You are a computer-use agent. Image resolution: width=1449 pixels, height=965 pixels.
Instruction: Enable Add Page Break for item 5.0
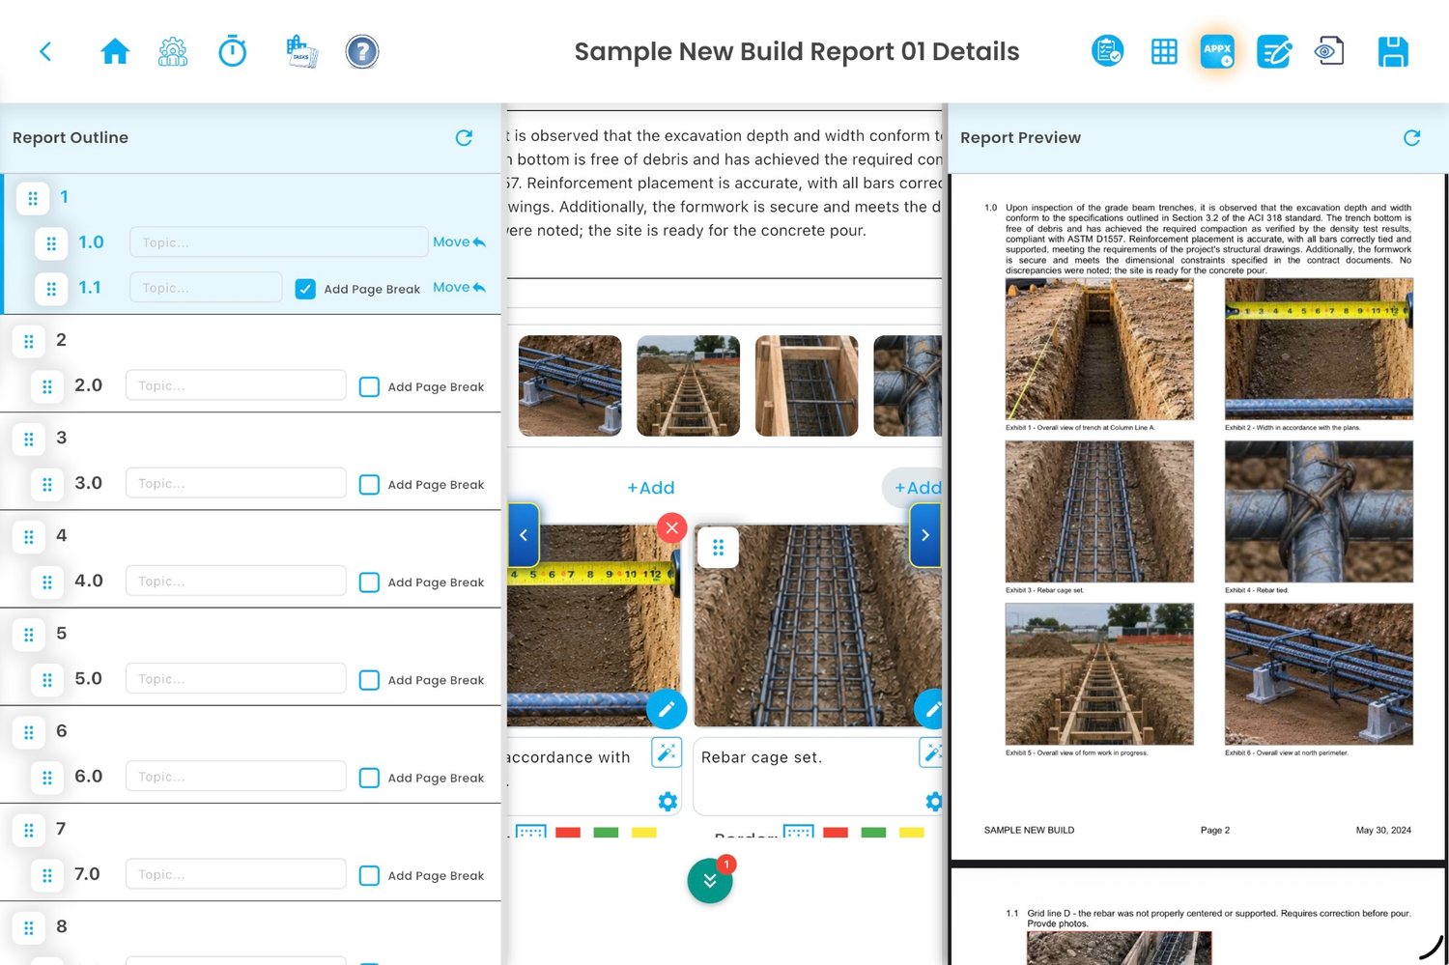click(369, 680)
